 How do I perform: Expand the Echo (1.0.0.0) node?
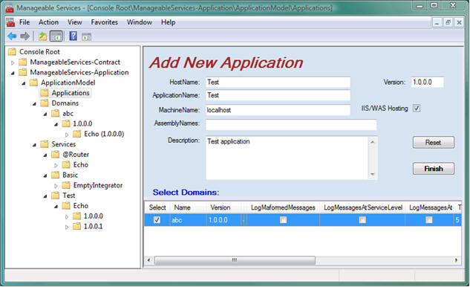coord(67,135)
